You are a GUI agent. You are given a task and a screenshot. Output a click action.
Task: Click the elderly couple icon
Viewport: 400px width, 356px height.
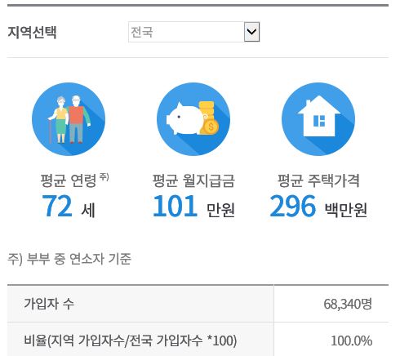pyautogui.click(x=69, y=119)
